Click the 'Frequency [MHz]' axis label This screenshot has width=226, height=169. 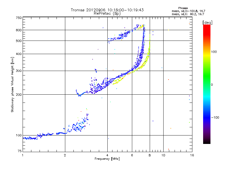pyautogui.click(x=107, y=159)
